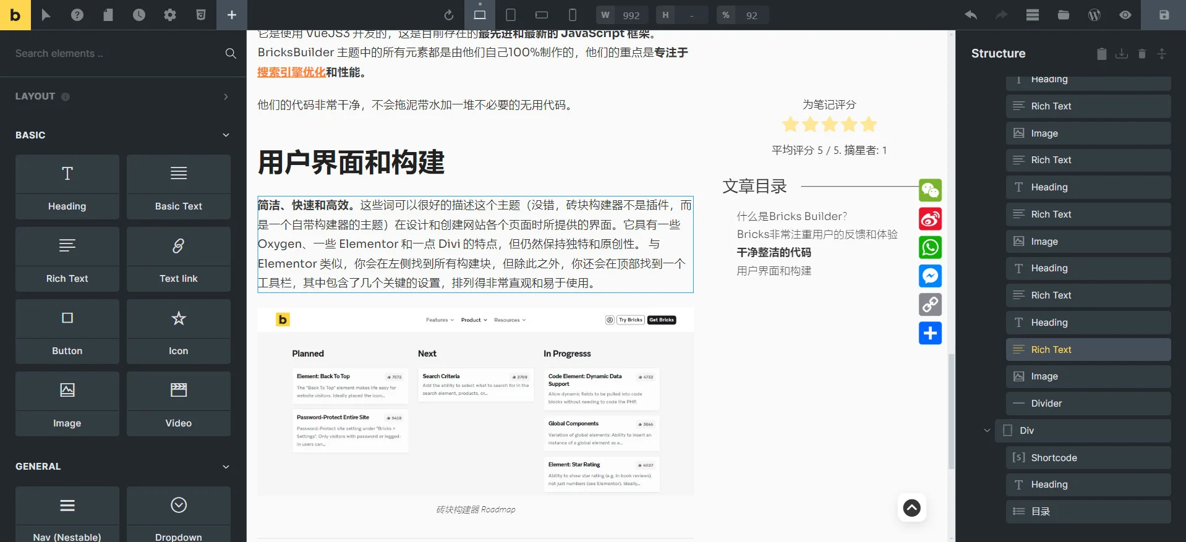Switch to desktop breakpoint preview
1186x542 pixels.
click(480, 15)
